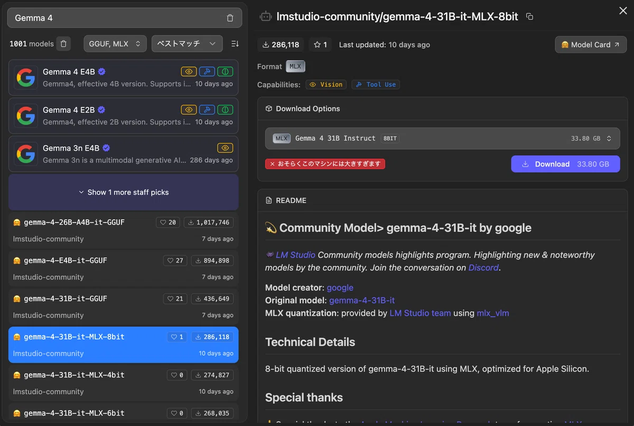Select Gemma 4 E4B staff pick
The width and height of the screenshot is (634, 426).
(124, 78)
